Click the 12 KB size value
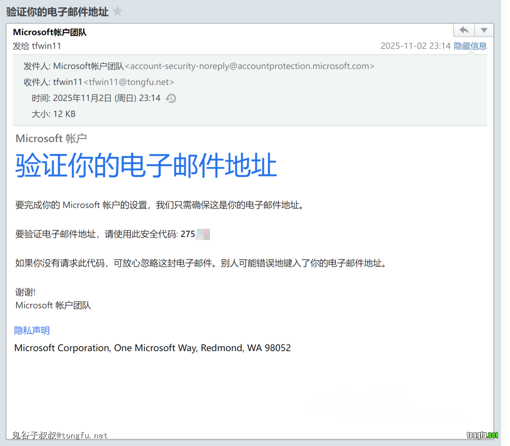The height and width of the screenshot is (446, 510). pyautogui.click(x=64, y=114)
